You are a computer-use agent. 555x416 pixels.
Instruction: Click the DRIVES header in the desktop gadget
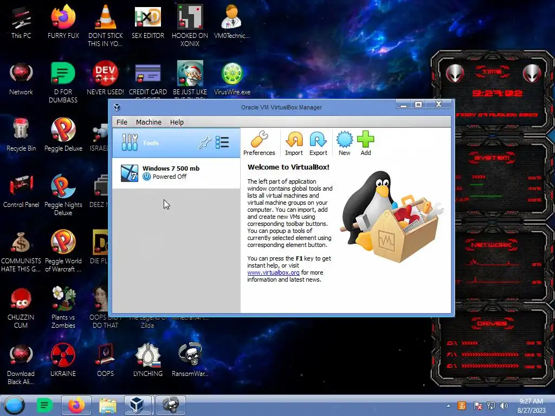tap(492, 323)
